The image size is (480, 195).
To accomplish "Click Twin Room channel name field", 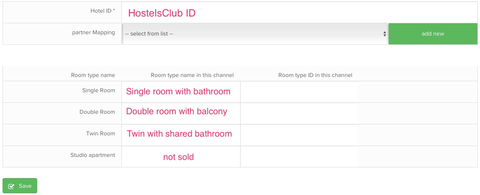I will [181, 135].
